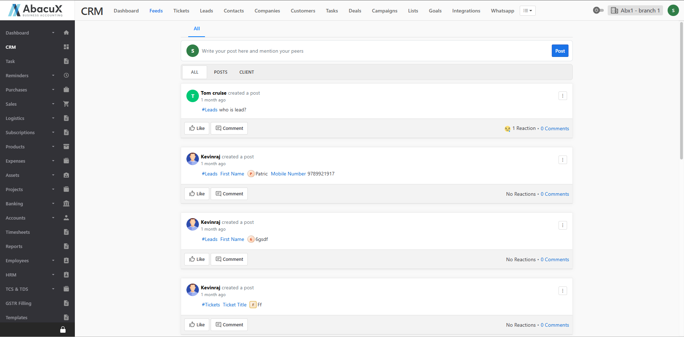Click the CRM grid icon in sidebar
This screenshot has height=337, width=684.
point(66,47)
